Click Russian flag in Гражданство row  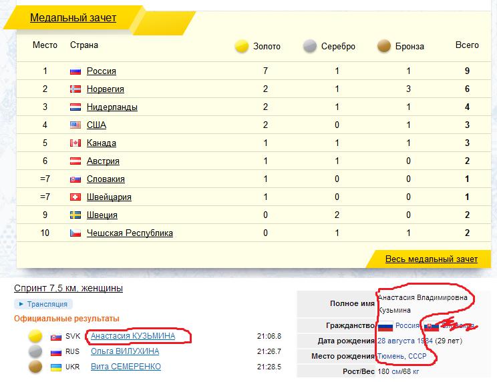tap(385, 326)
